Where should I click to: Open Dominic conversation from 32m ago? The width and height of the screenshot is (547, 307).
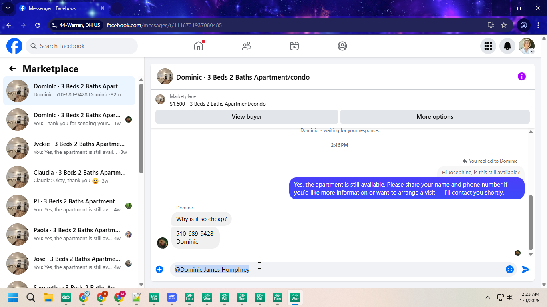click(69, 91)
